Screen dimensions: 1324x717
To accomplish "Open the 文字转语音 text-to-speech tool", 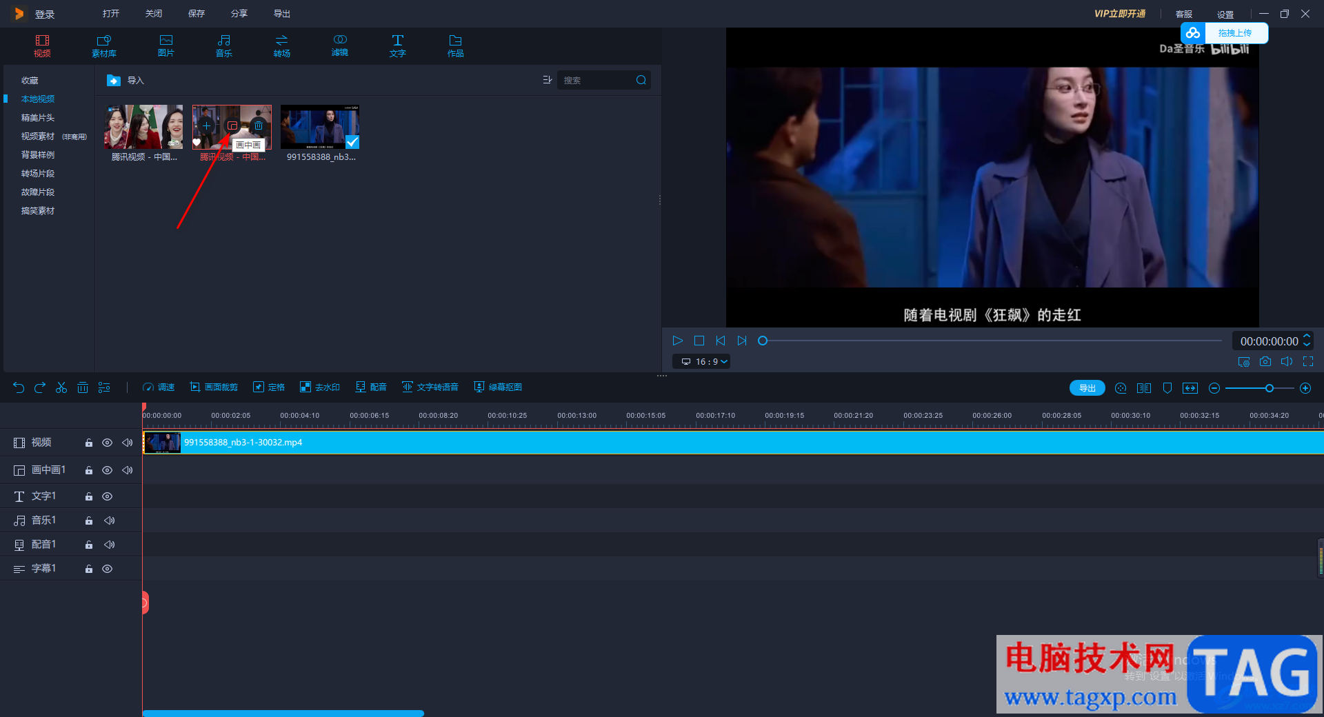I will pyautogui.click(x=430, y=387).
